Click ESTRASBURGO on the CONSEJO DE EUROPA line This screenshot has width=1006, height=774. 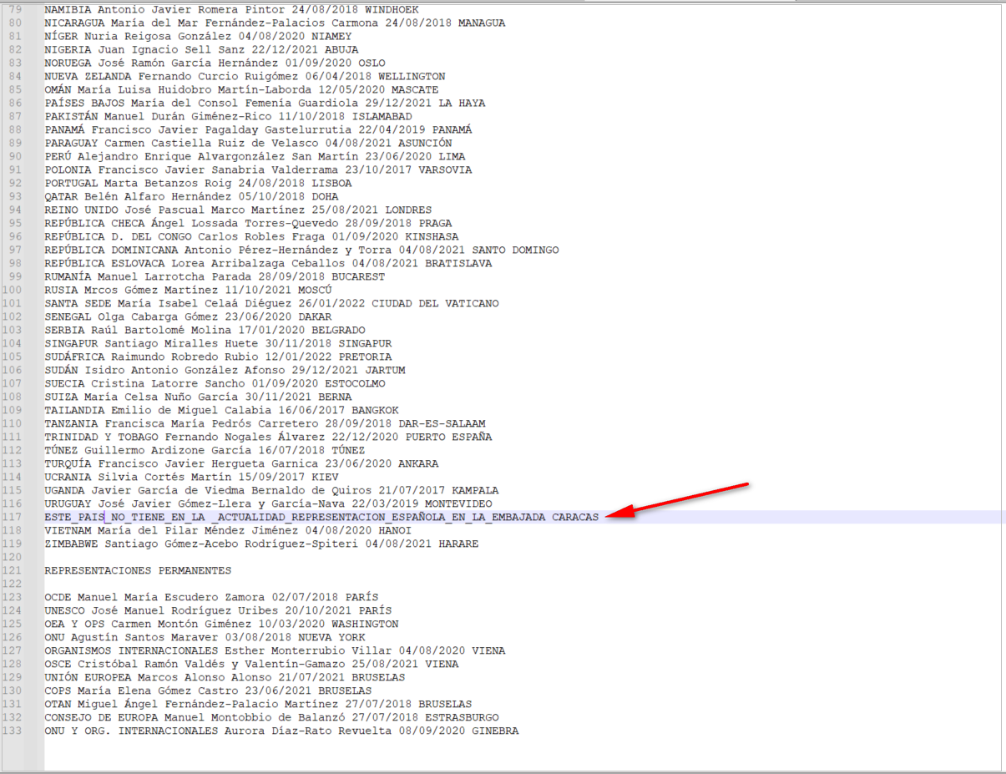pos(462,717)
